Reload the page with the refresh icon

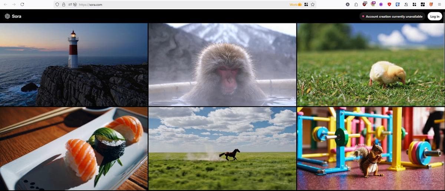[x=22, y=4]
